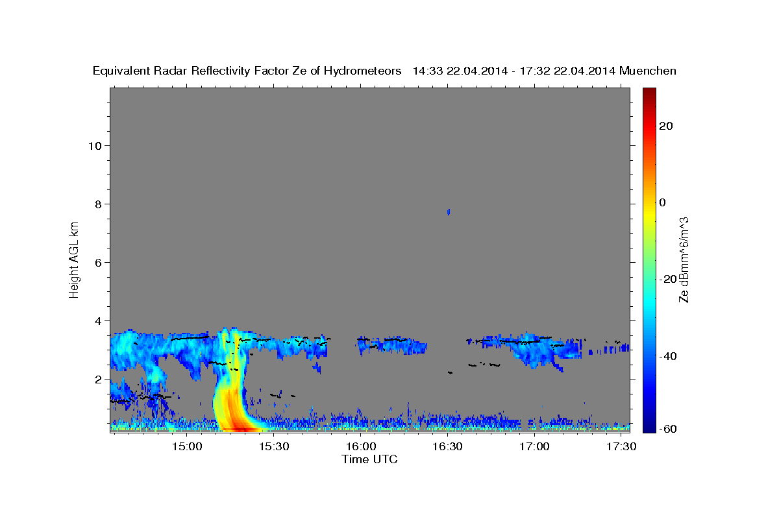Image resolution: width=779 pixels, height=519 pixels.
Task: Click the '15:30' time tick label
Action: 274,446
